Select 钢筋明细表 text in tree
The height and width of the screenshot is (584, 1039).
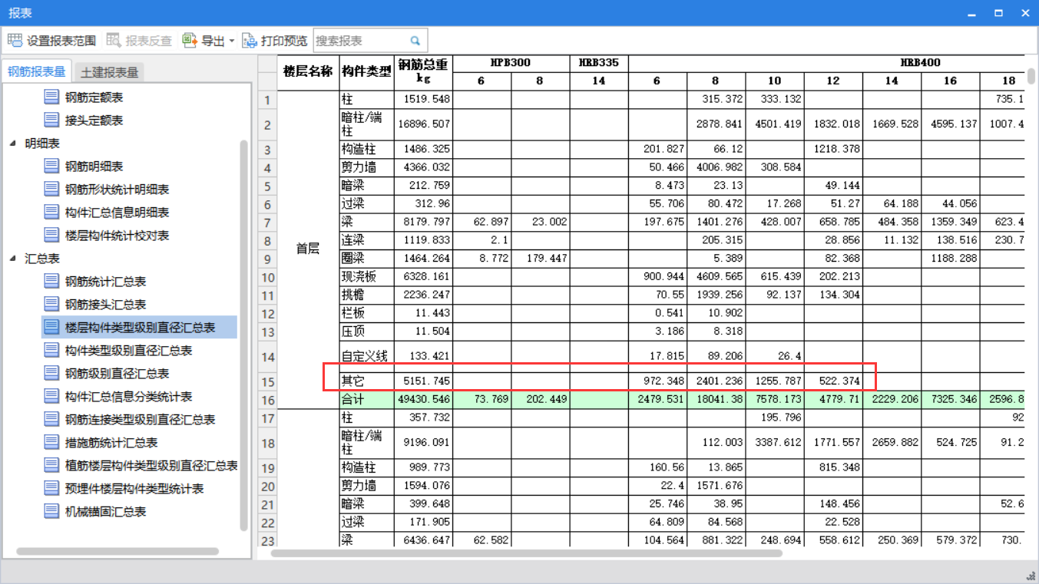(x=94, y=167)
